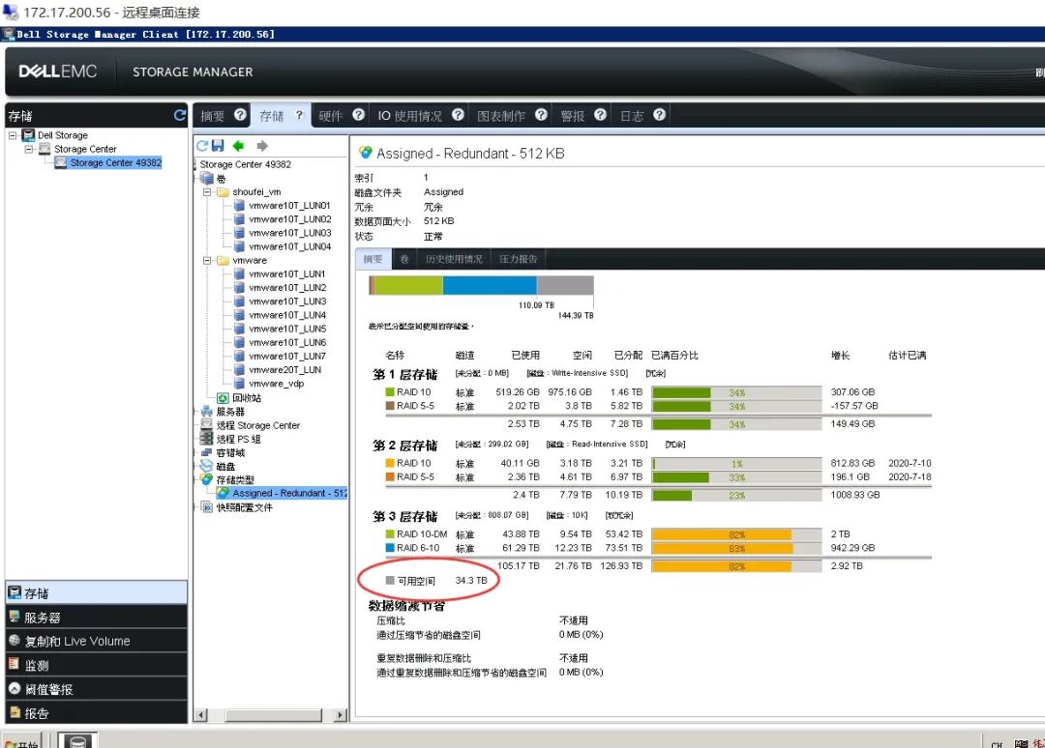The height and width of the screenshot is (748, 1045).
Task: Select volume vmware10T_LUN03
Action: click(x=290, y=233)
